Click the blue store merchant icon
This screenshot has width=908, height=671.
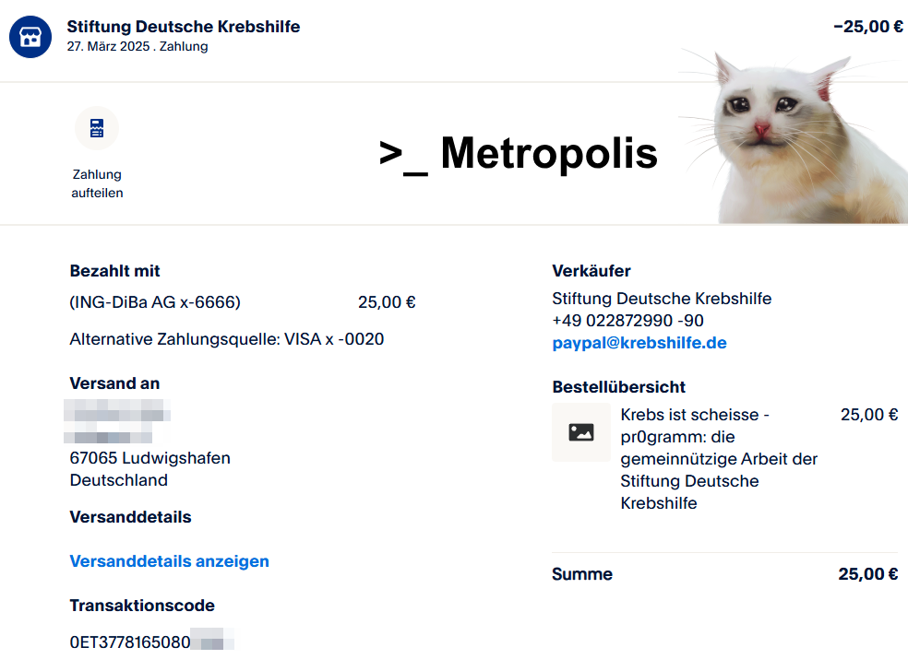pos(30,37)
